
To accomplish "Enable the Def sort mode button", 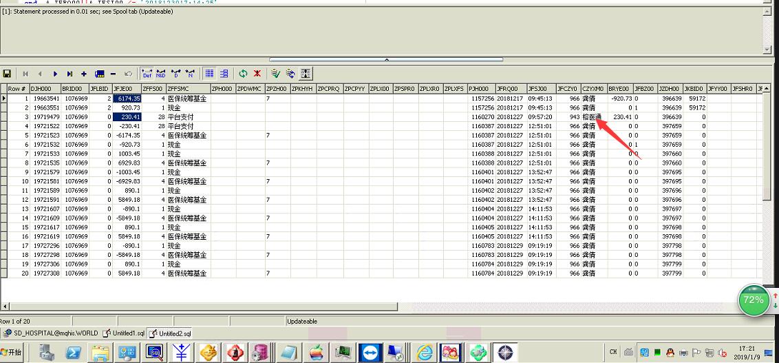I will pyautogui.click(x=147, y=74).
